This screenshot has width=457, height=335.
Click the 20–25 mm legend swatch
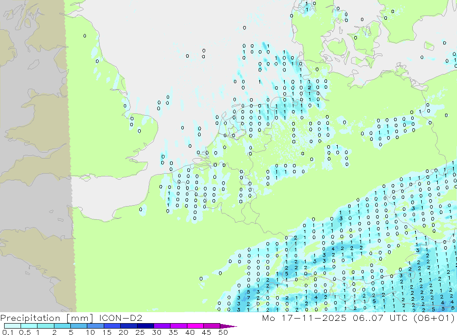click(129, 326)
